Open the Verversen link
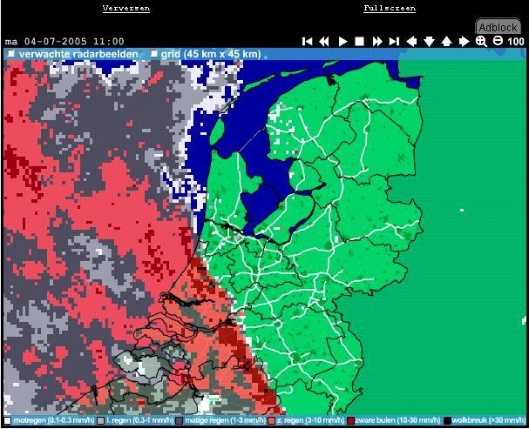 (x=126, y=8)
